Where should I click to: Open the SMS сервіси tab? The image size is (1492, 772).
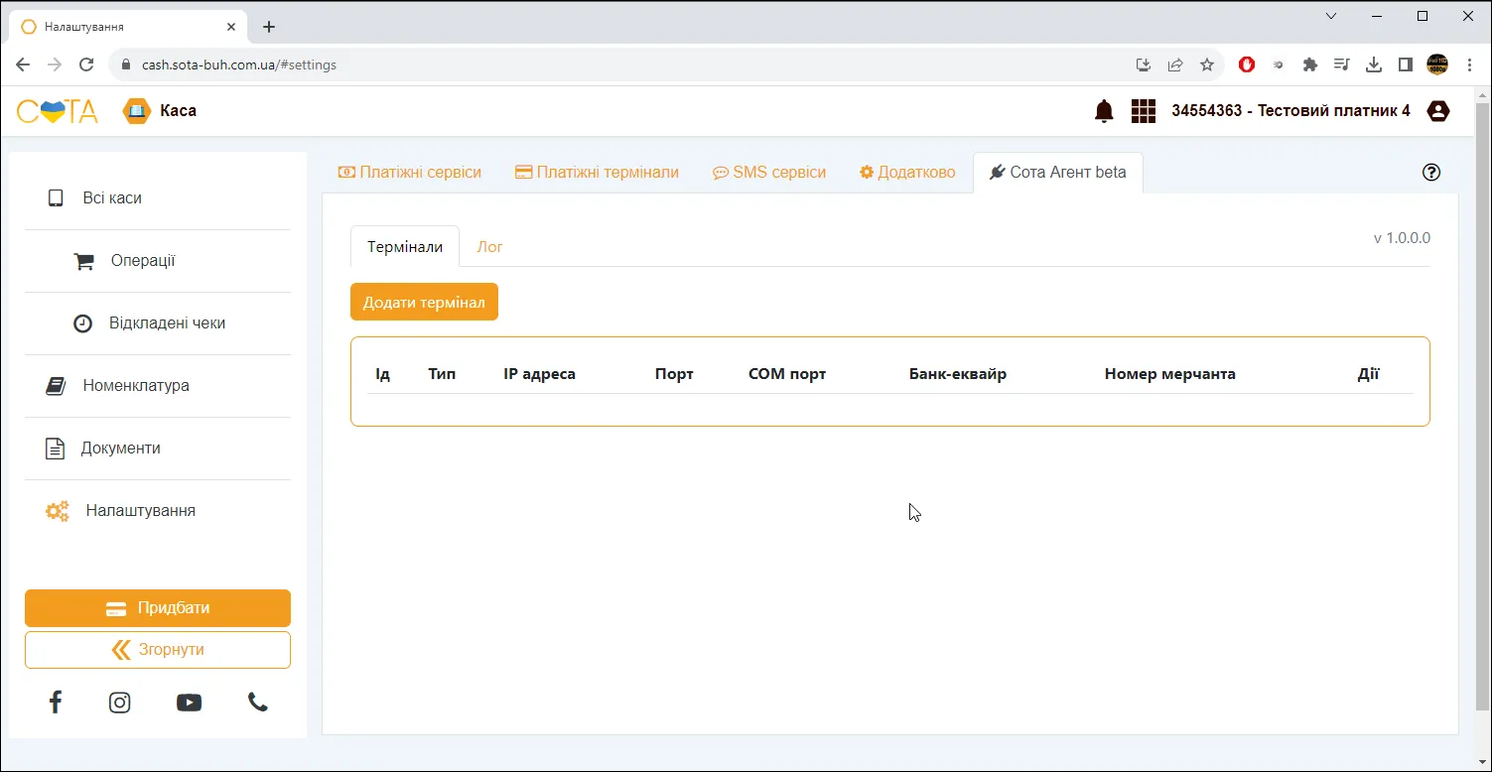click(x=769, y=173)
